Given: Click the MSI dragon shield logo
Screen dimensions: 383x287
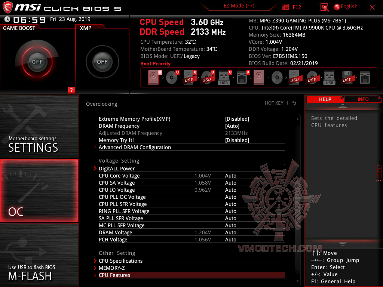Looking at the screenshot, I should (7, 7).
